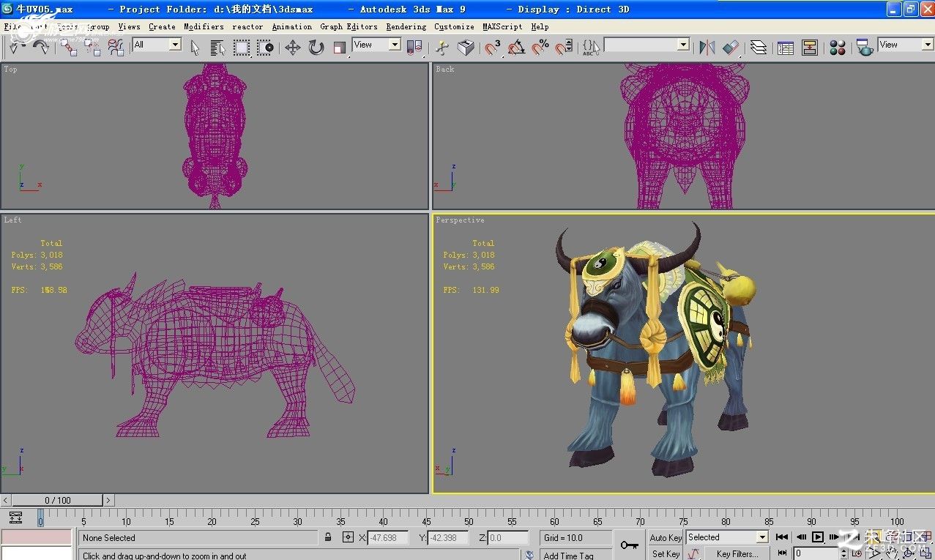
Task: Open Edit Named Selection Sets icon
Action: 592,48
